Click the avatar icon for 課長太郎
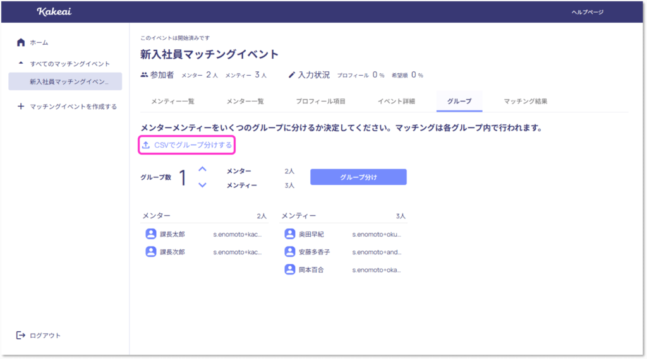Screen dimensions: 647x359 click(151, 234)
